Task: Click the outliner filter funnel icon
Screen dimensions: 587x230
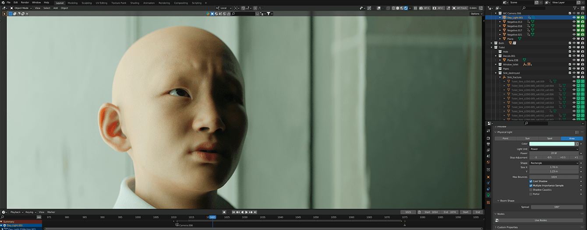Action: 575,8
